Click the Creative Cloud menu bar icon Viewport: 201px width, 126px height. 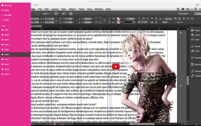point(183,9)
